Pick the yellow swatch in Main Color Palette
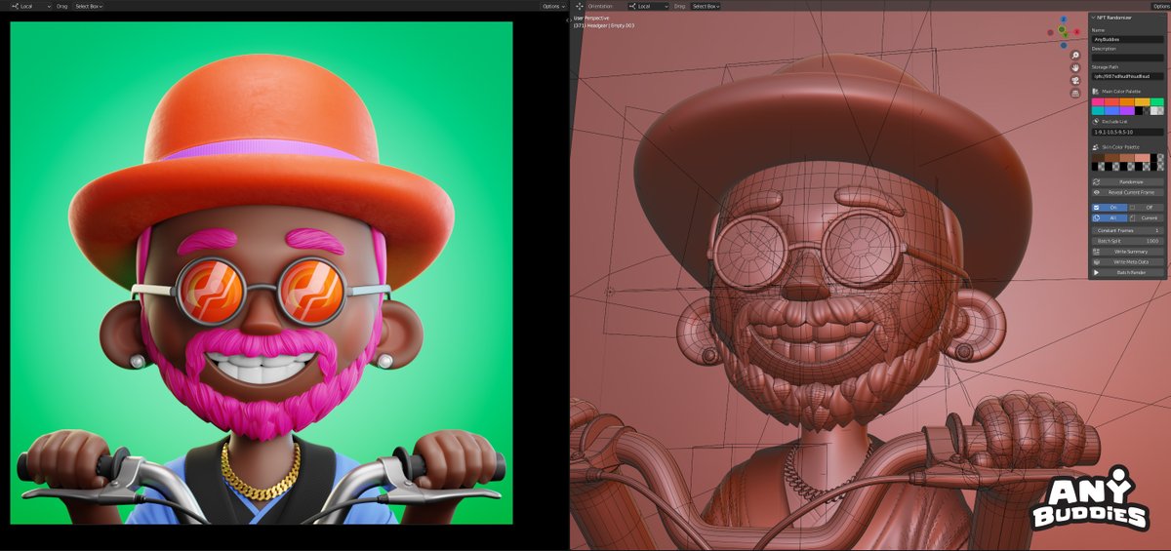Viewport: 1171px width, 551px height. [x=1142, y=101]
